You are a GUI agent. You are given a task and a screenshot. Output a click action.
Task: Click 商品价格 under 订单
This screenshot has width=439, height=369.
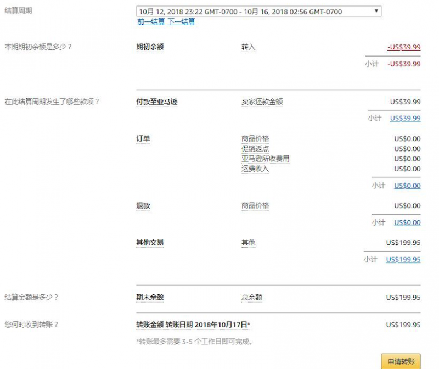pos(255,138)
